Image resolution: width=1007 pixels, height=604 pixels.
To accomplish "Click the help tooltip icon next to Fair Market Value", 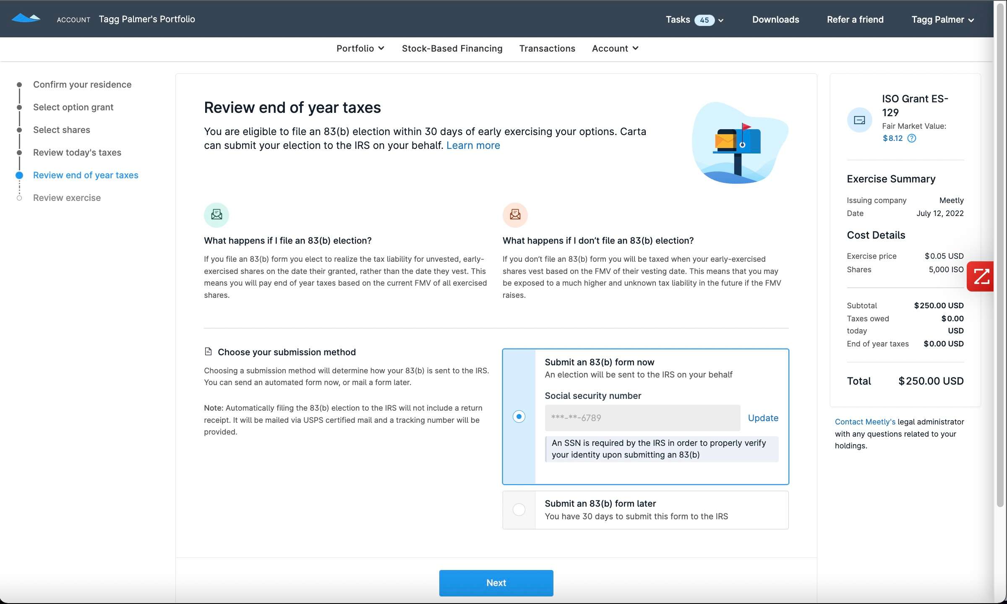I will 911,138.
